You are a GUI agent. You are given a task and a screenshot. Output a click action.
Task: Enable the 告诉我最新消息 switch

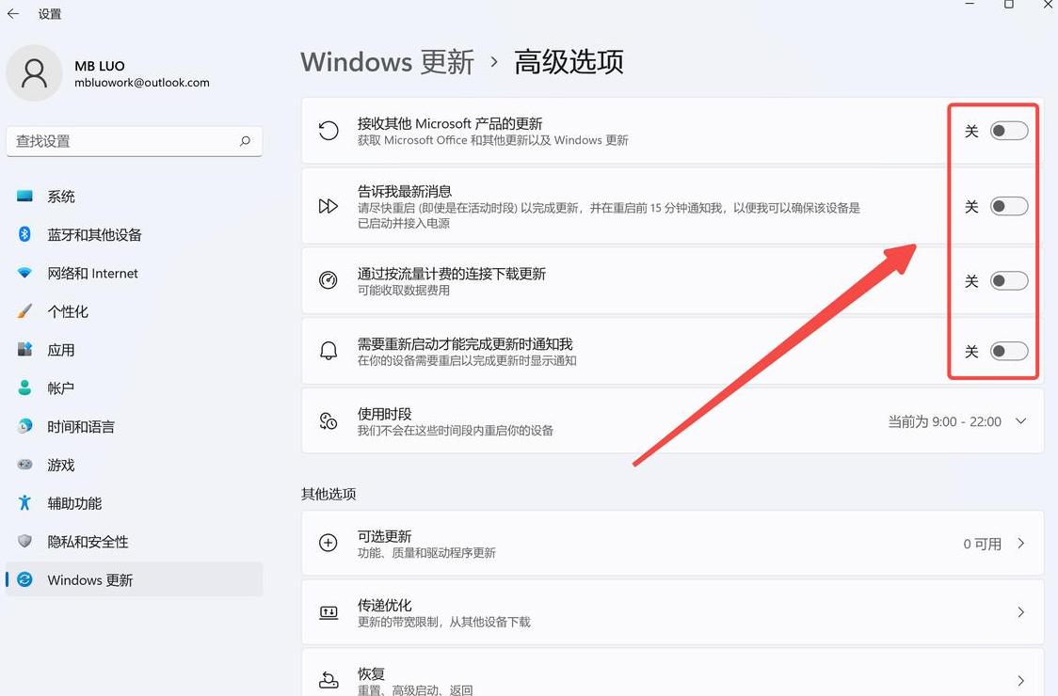click(x=1009, y=206)
